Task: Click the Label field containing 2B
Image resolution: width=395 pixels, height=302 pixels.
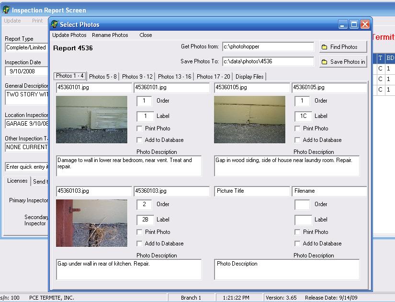Action: (x=145, y=220)
